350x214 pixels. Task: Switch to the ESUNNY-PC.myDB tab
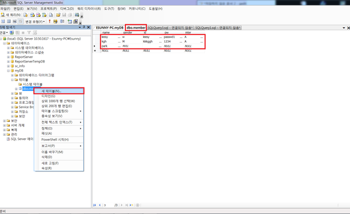[110, 27]
